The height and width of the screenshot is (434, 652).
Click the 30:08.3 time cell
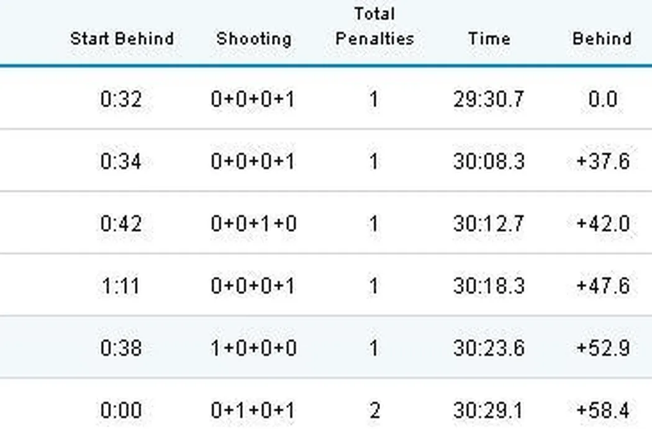(x=489, y=161)
